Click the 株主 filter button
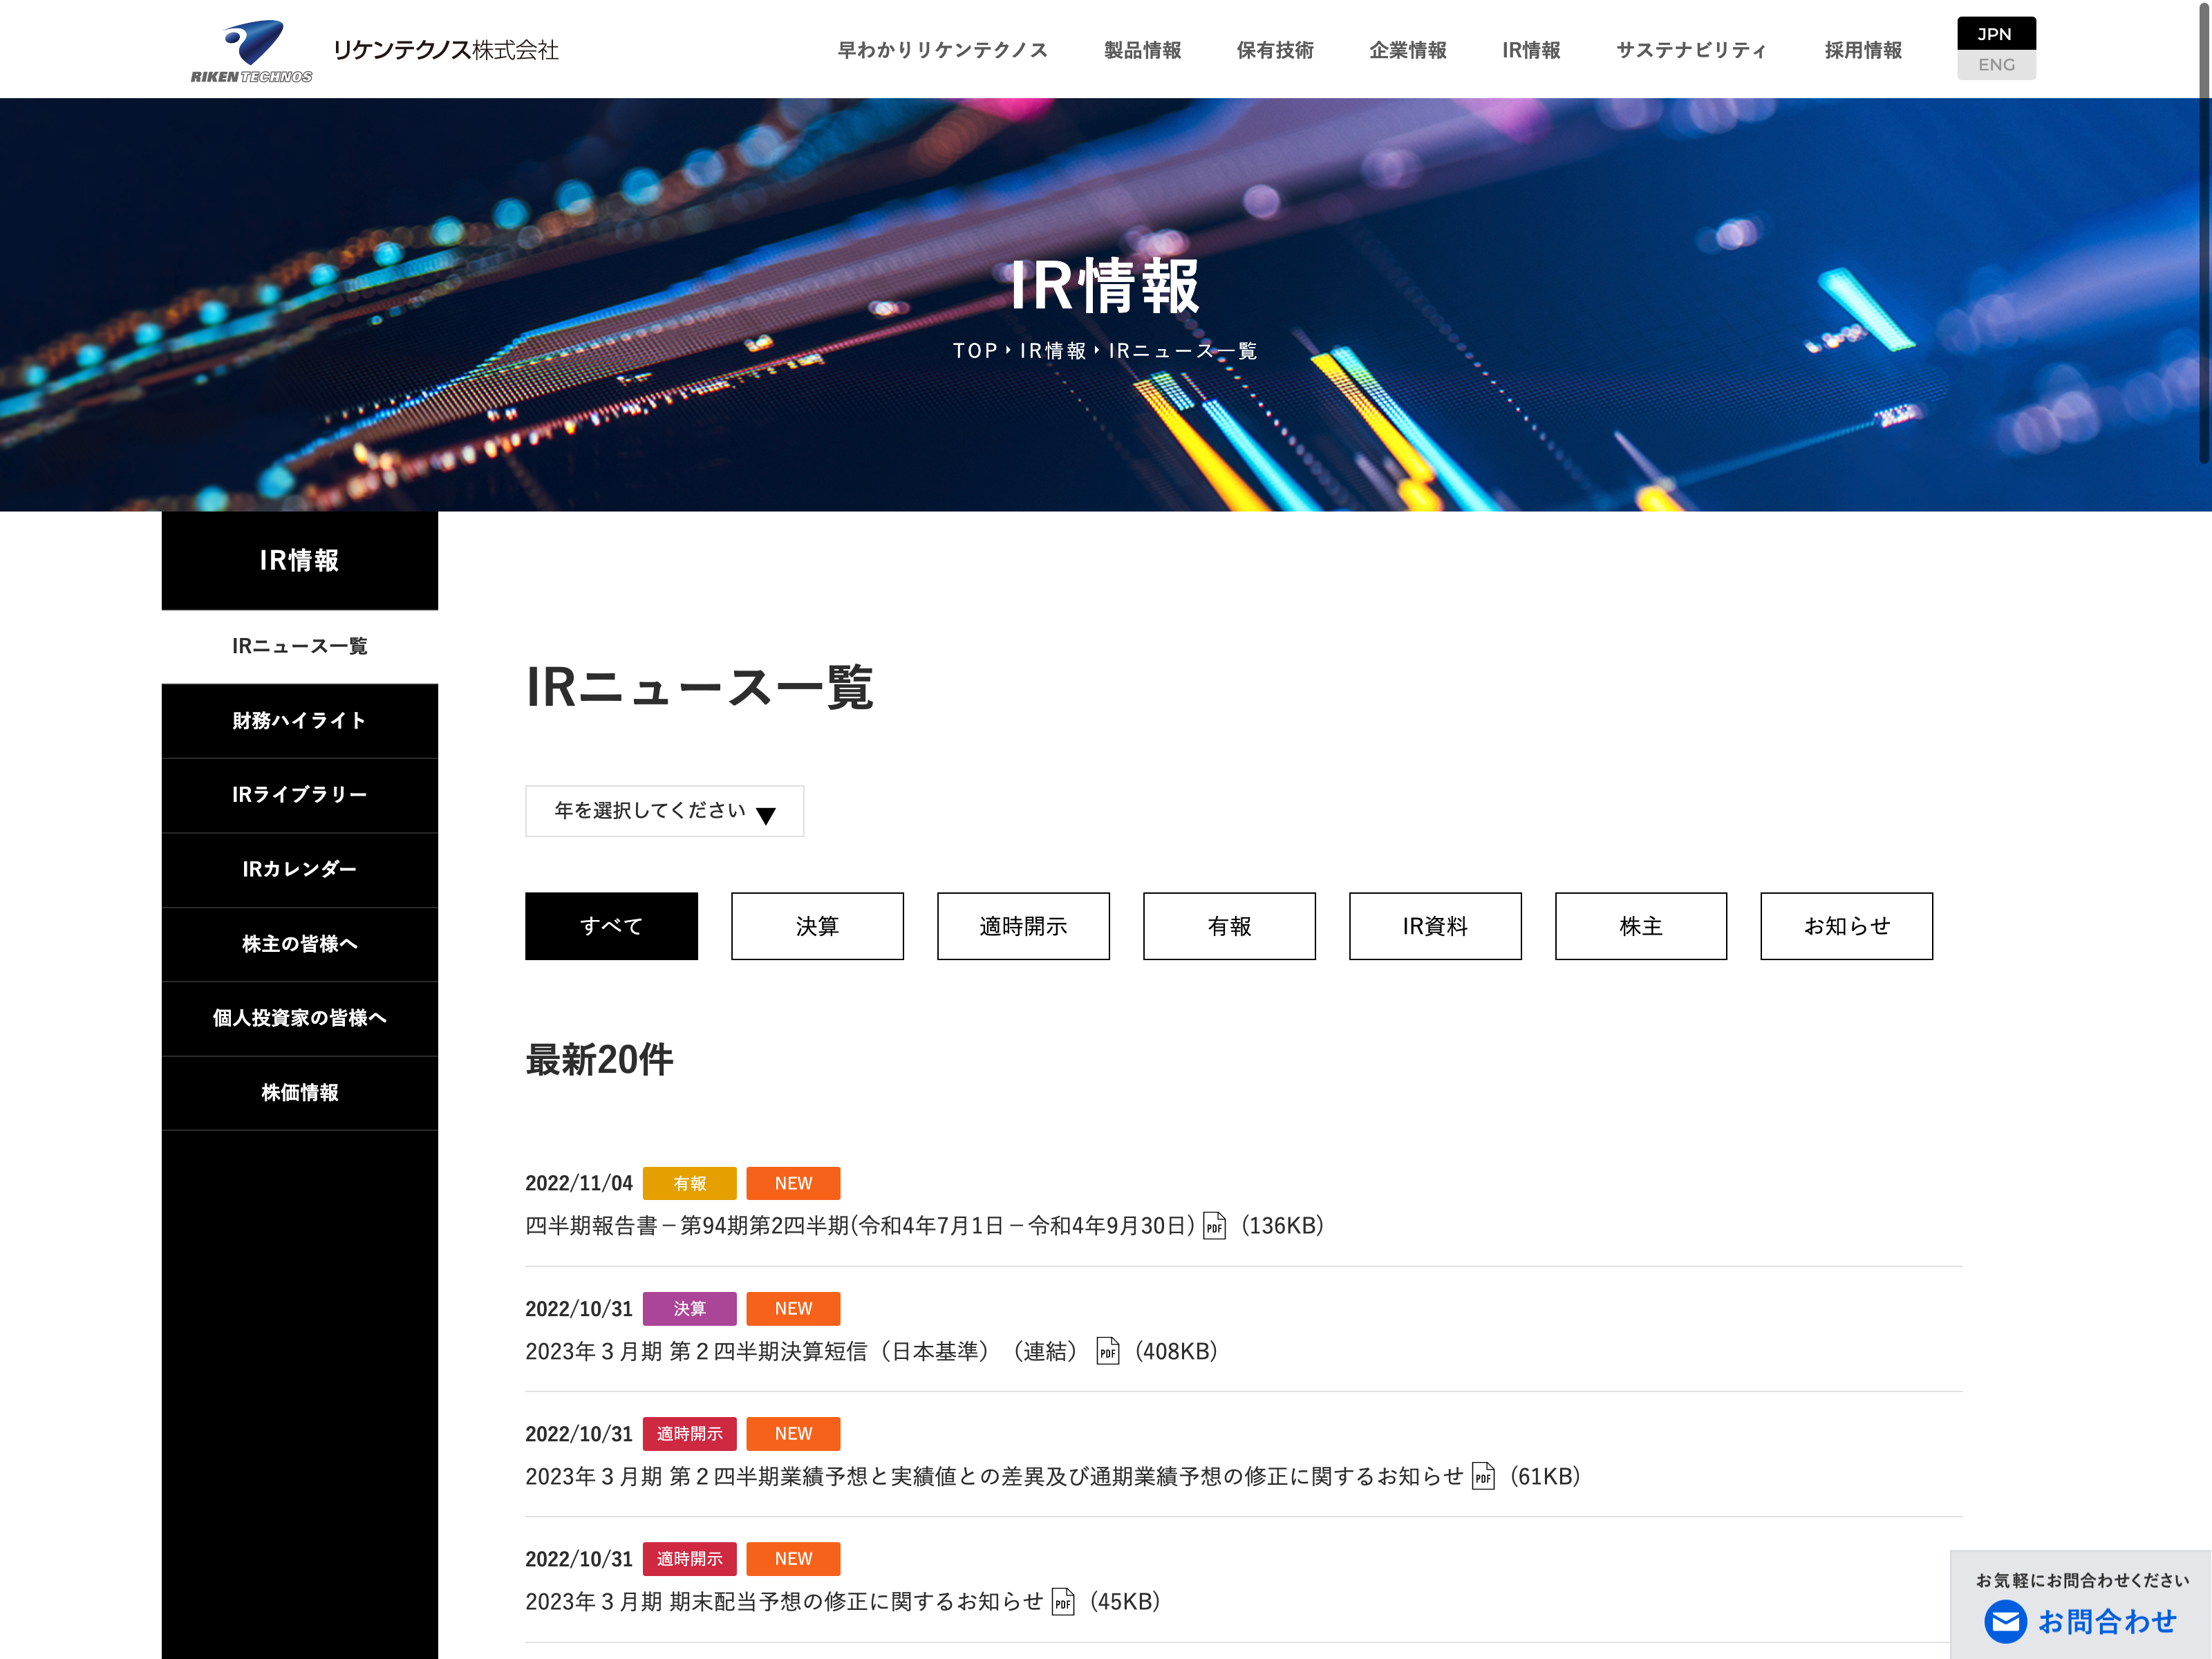Viewport: 2212px width, 1659px height. click(x=1640, y=926)
